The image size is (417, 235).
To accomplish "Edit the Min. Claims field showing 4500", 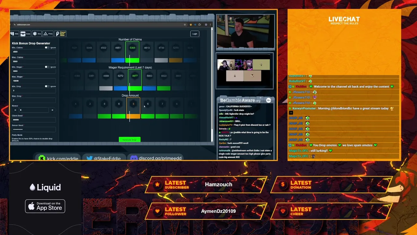I will 34,52.
